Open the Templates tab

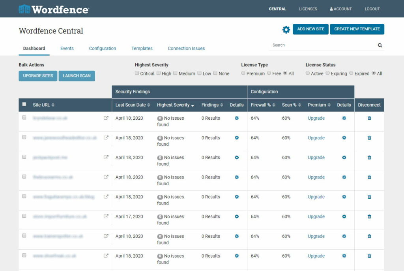(x=142, y=49)
